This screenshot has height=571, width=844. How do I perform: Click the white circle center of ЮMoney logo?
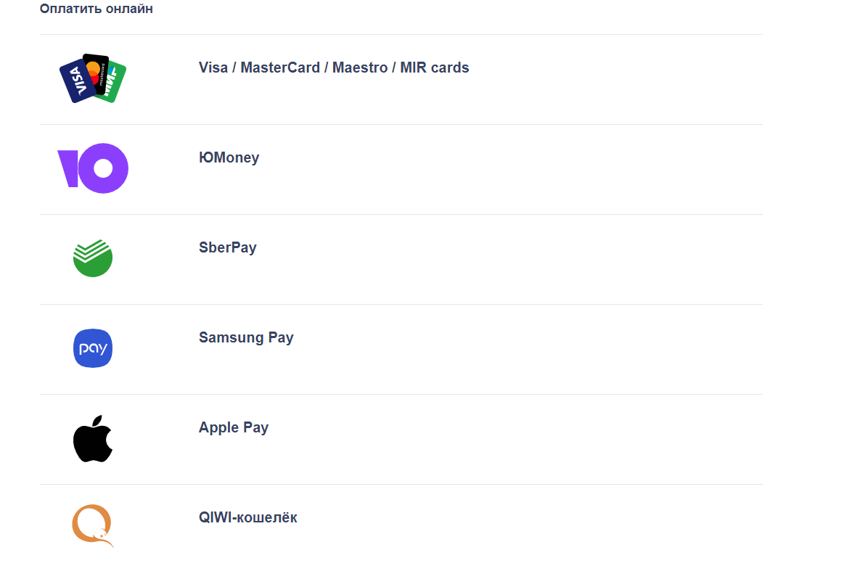103,168
